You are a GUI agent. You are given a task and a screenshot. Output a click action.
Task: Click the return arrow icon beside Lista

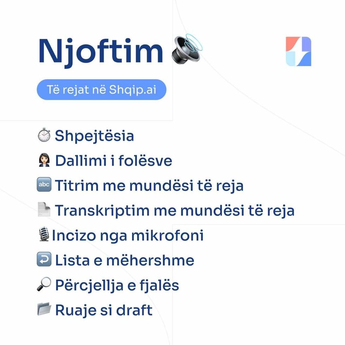[x=44, y=260]
